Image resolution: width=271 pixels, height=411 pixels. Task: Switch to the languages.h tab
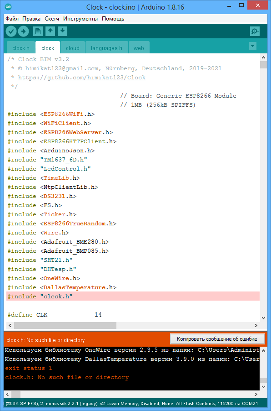click(x=106, y=48)
